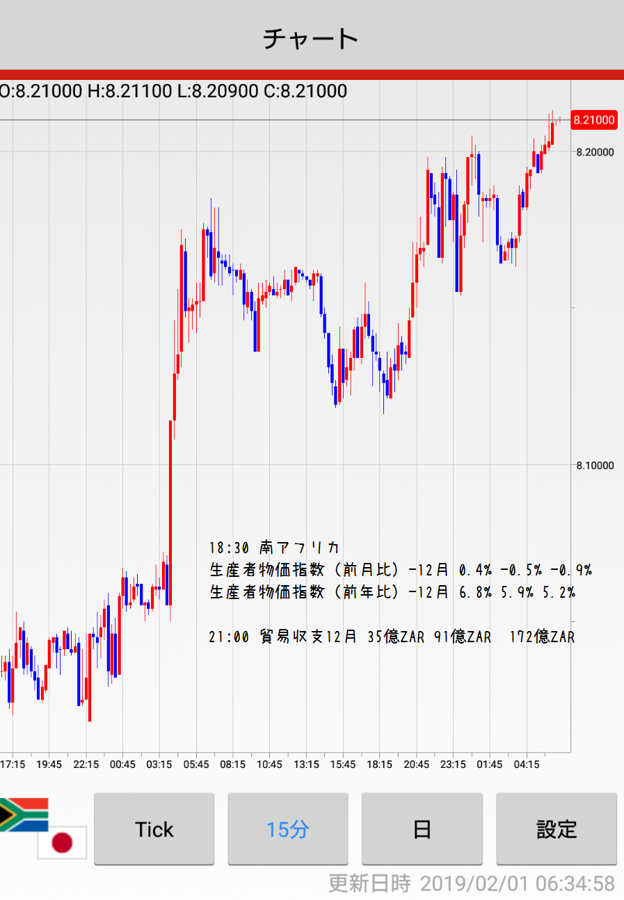
Task: Tap the 更新日時 update timestamp
Action: 472,883
